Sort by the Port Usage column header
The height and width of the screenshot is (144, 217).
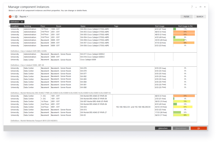(160, 26)
